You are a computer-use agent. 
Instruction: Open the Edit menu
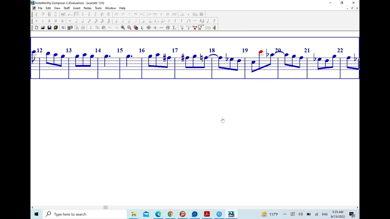pos(48,8)
